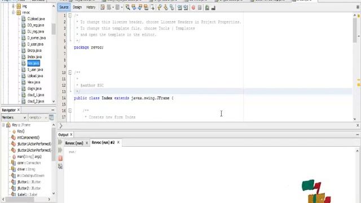This screenshot has width=361, height=203.
Task: Select dogn.java file
Action: click(x=34, y=89)
